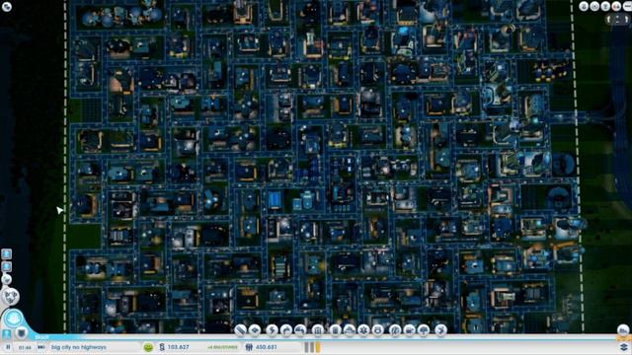Image resolution: width=632 pixels, height=355 pixels.
Task: Open the main menu icon at top-left corner
Action: click(7, 7)
